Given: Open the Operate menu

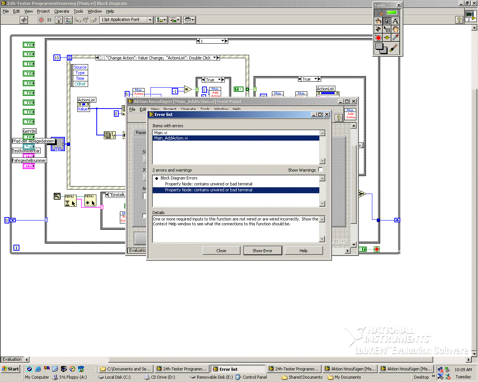Looking at the screenshot, I should pyautogui.click(x=62, y=11).
